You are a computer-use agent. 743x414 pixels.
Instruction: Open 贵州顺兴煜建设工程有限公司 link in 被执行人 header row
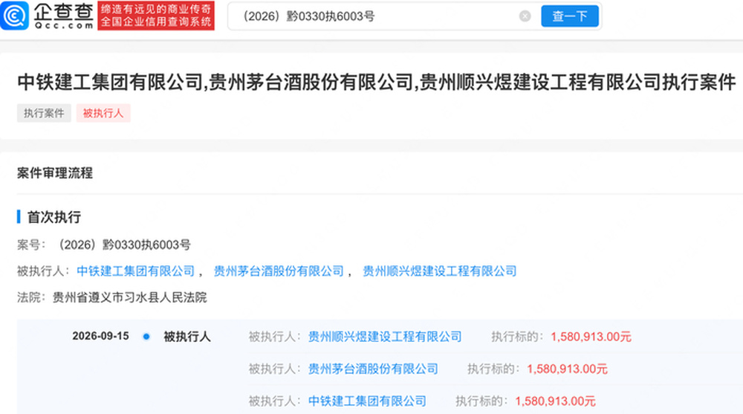(439, 271)
